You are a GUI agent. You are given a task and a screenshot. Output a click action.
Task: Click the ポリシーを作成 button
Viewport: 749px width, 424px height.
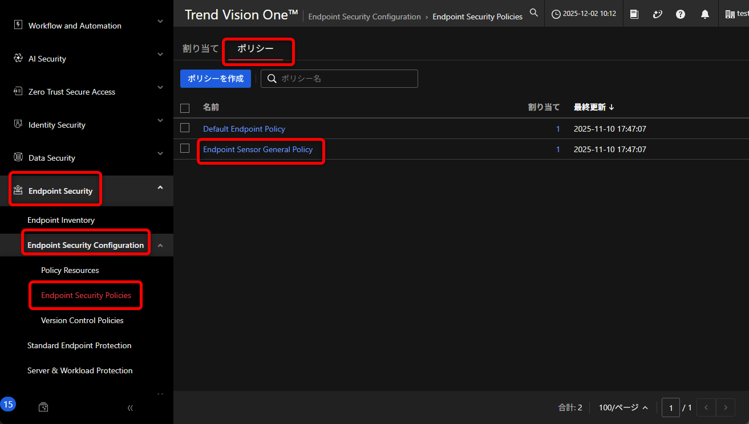pos(216,79)
